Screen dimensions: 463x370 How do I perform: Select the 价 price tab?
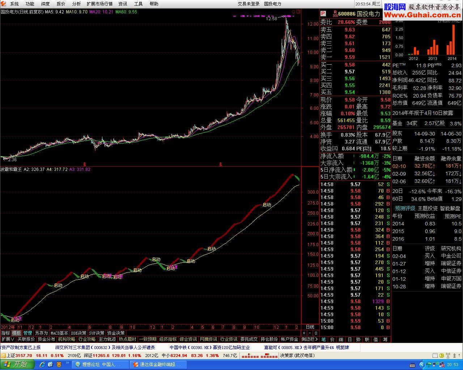click(x=332, y=339)
